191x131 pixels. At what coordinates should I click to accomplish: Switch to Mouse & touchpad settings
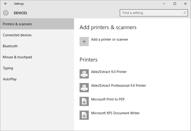37,57
